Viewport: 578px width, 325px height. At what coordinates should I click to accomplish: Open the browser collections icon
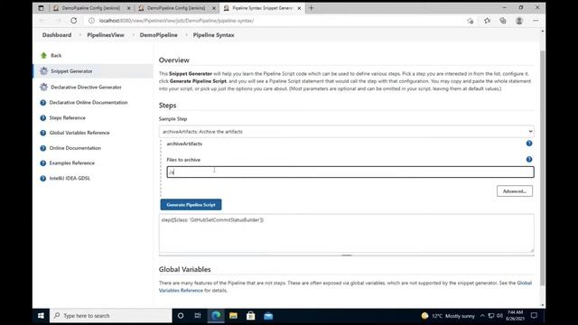coord(503,21)
